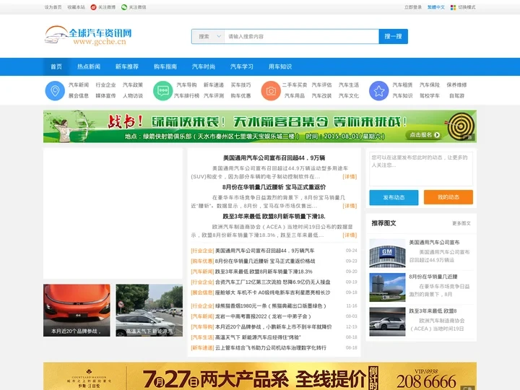
Task: Click the yellow 7月27日 price banner ad
Action: (260, 376)
